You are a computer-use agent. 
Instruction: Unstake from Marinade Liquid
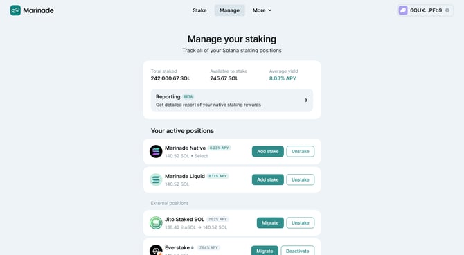tap(300, 179)
